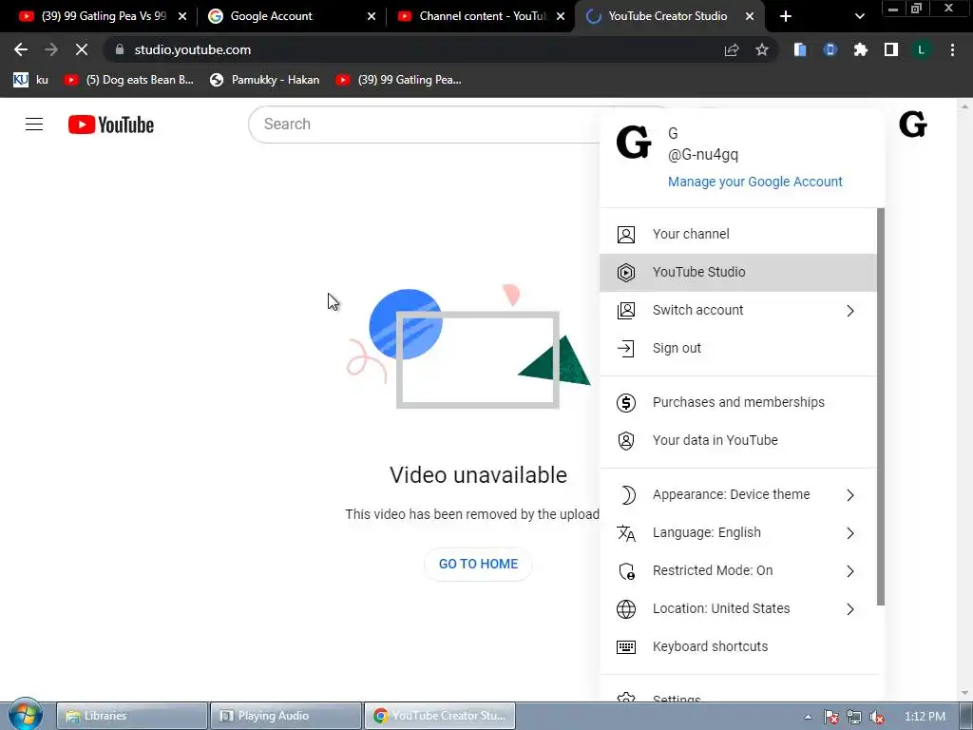Image resolution: width=973 pixels, height=730 pixels.
Task: Click the Language translate icon
Action: [626, 533]
